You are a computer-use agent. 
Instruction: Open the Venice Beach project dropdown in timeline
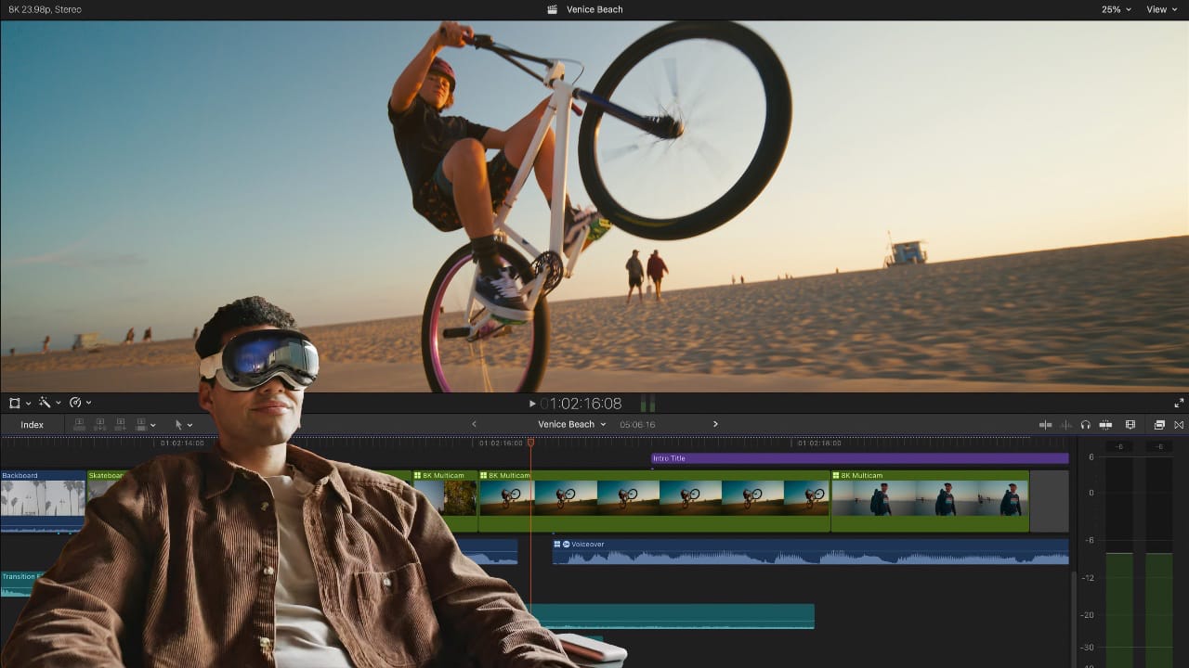571,424
